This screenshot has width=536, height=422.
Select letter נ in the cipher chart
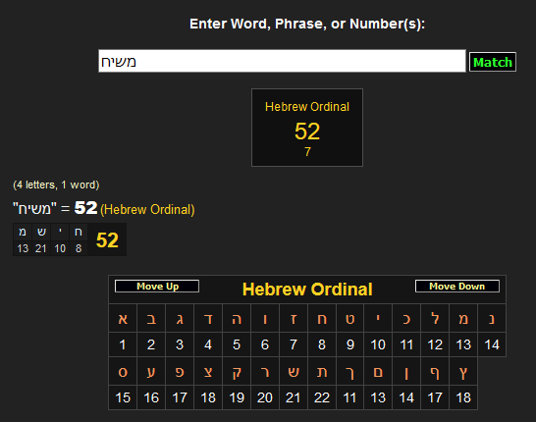(x=492, y=319)
